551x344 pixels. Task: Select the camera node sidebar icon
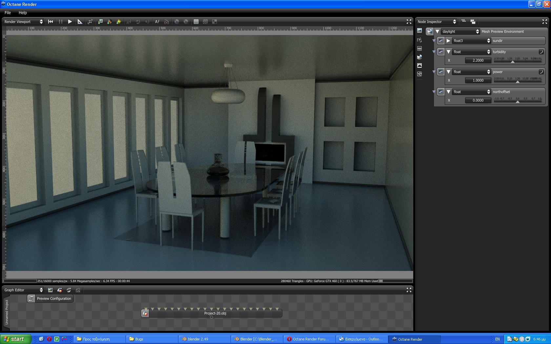pyautogui.click(x=419, y=40)
